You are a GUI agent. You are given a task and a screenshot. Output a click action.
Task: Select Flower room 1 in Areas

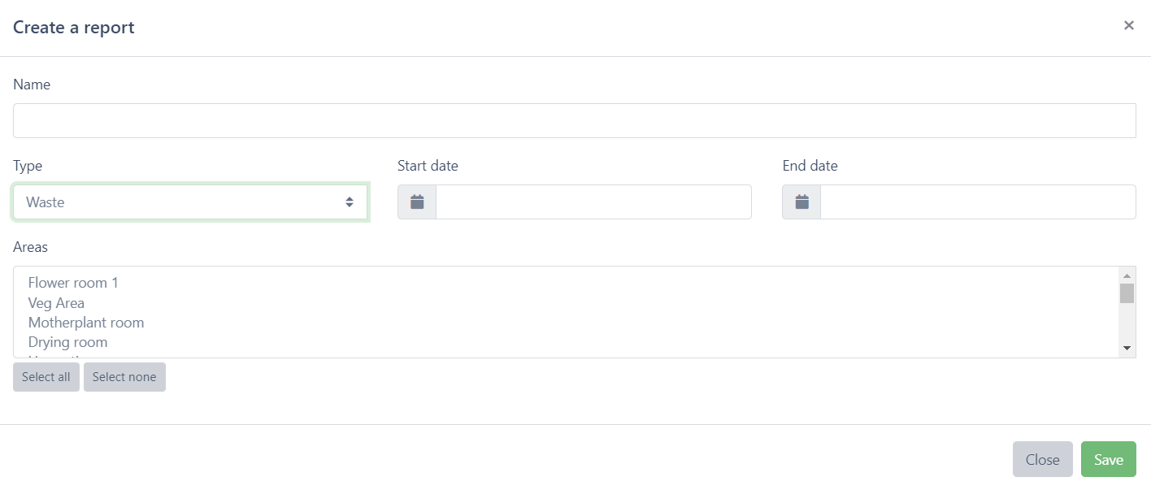click(x=73, y=283)
